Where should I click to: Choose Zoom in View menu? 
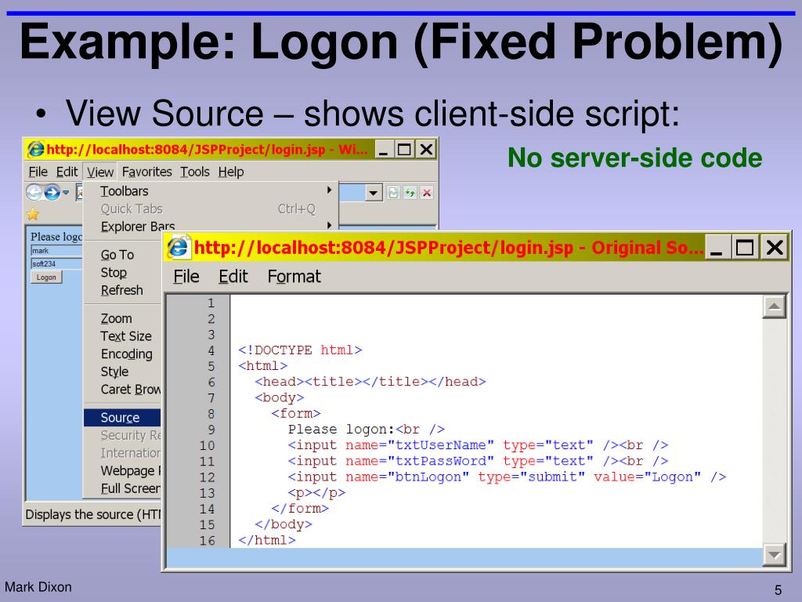pos(123,318)
